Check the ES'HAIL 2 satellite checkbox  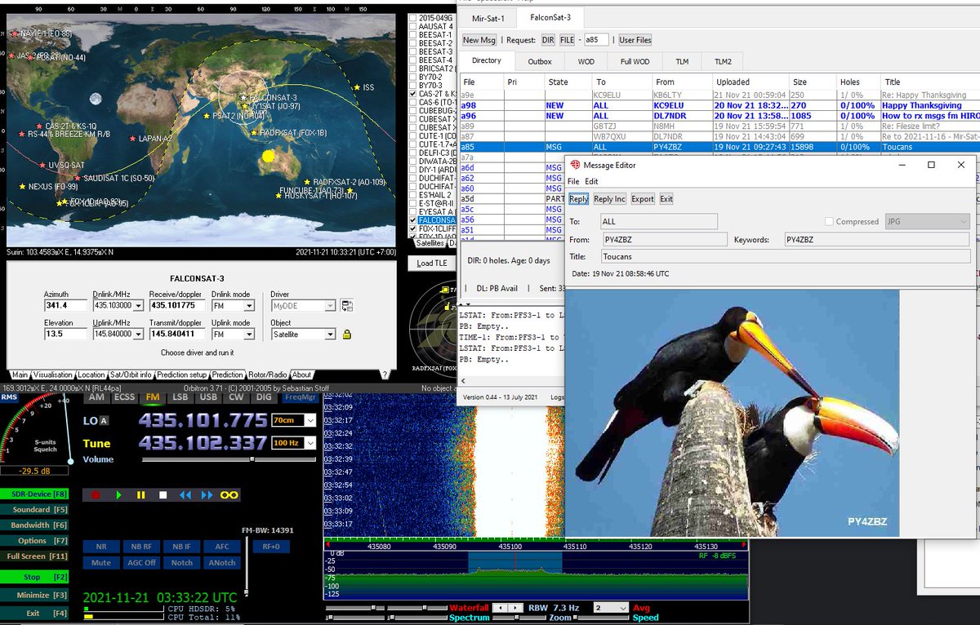pos(412,195)
